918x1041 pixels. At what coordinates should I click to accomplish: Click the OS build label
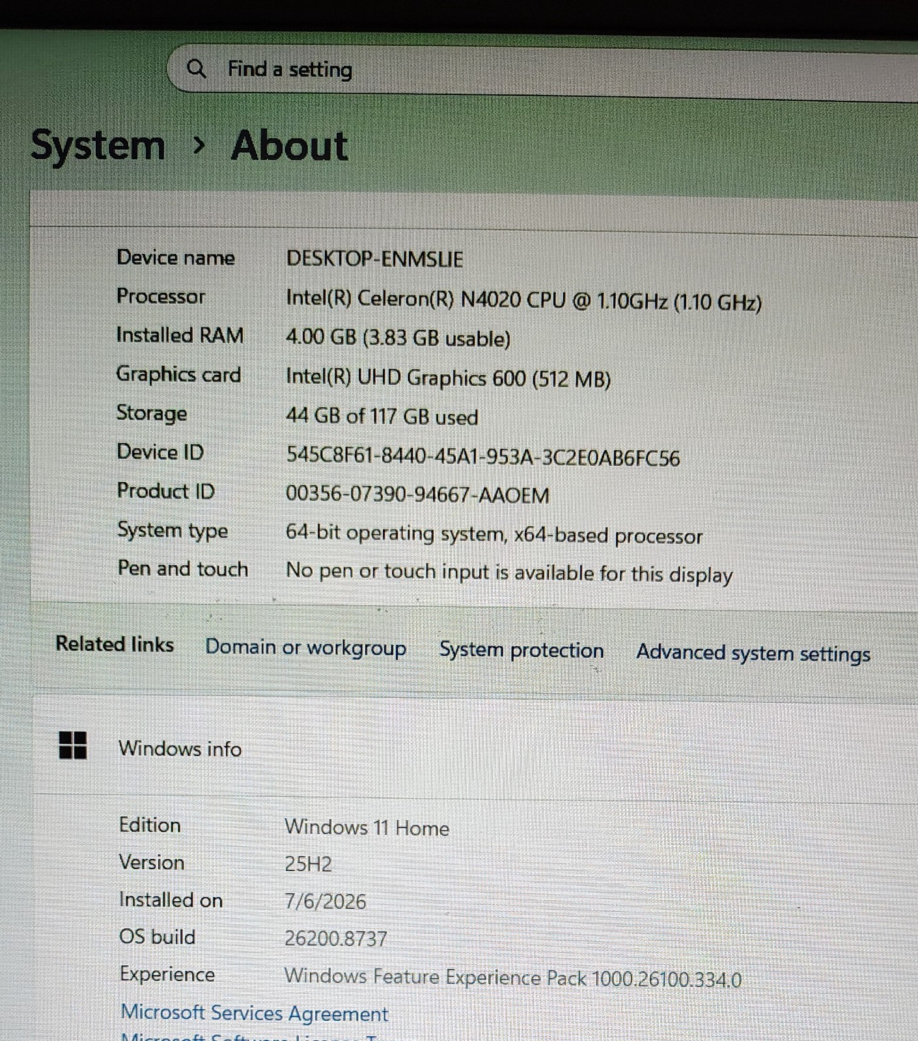click(157, 937)
